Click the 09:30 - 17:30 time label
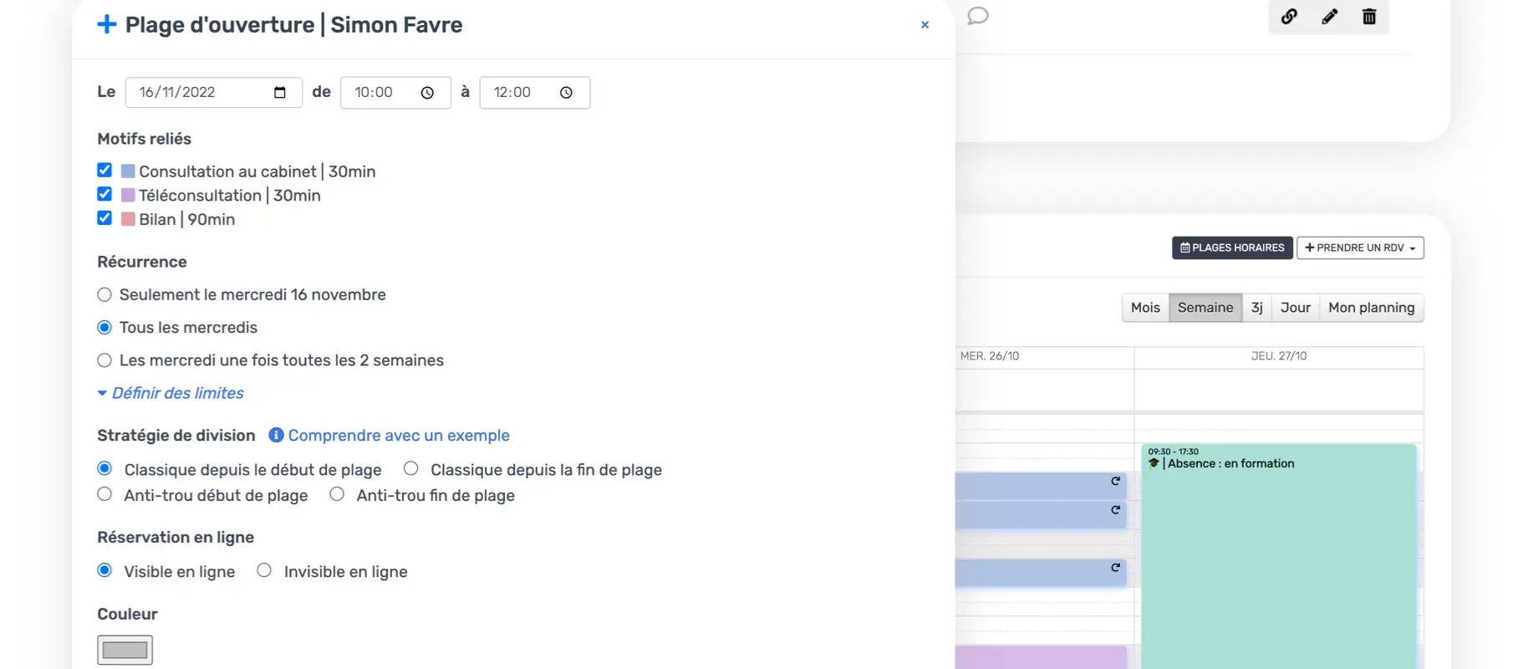1523x669 pixels. 1174,452
